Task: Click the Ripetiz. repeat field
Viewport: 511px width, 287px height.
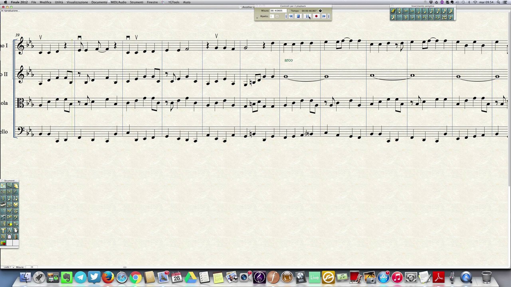Action: [x=272, y=16]
